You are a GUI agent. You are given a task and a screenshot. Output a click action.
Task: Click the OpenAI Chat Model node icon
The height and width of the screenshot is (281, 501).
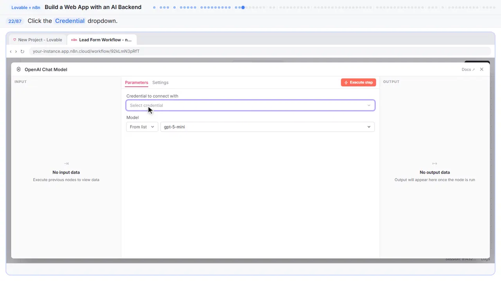pos(18,69)
